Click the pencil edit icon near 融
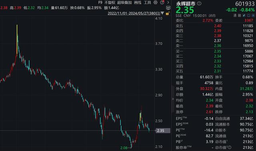Viewport: 256px width, 151px height. pyautogui.click(x=244, y=16)
